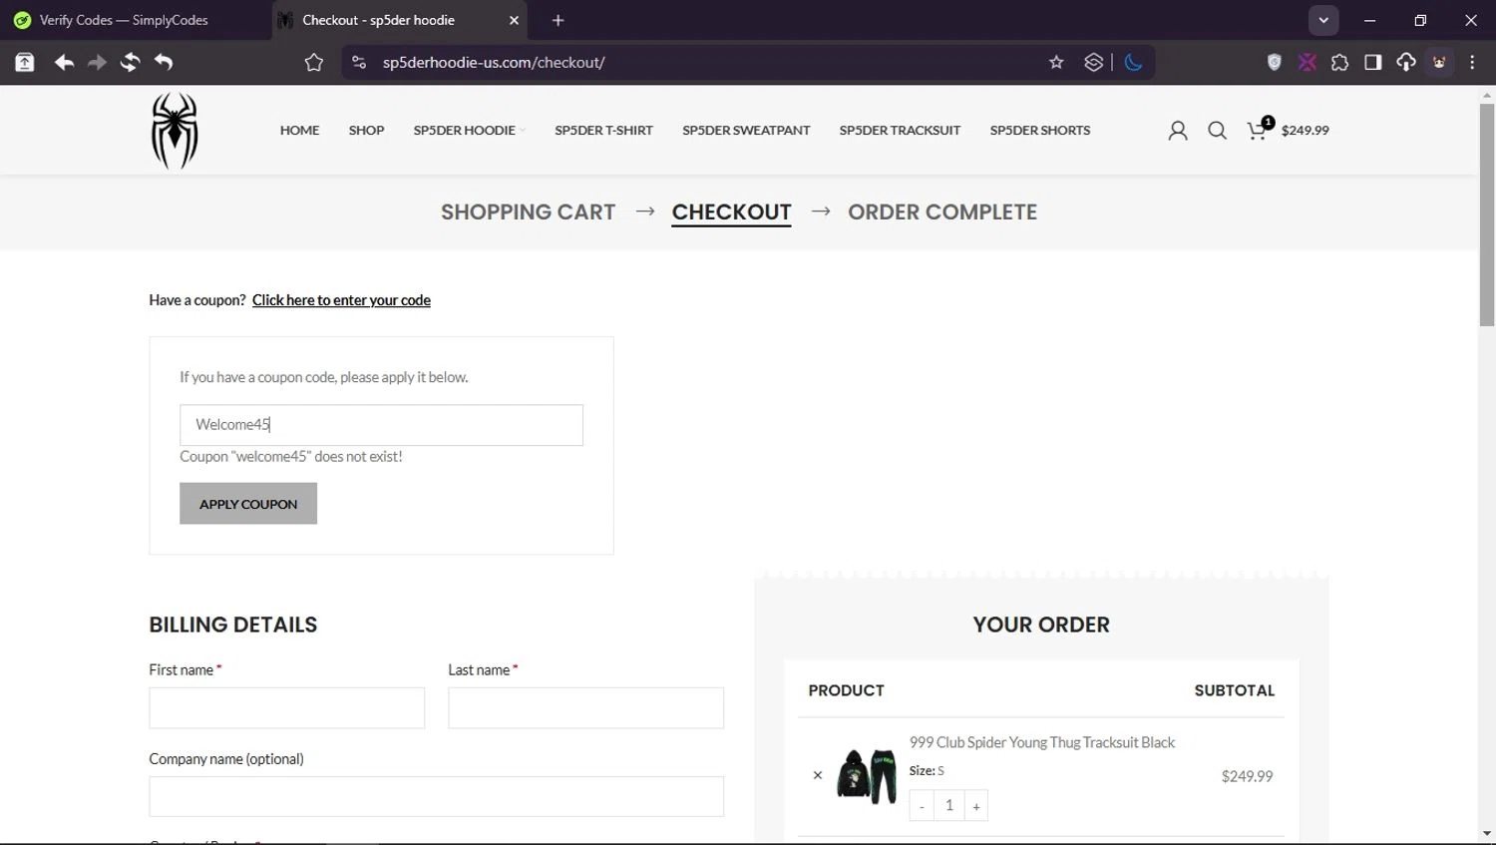Image resolution: width=1496 pixels, height=845 pixels.
Task: Open the SHOP menu item
Action: (x=366, y=131)
